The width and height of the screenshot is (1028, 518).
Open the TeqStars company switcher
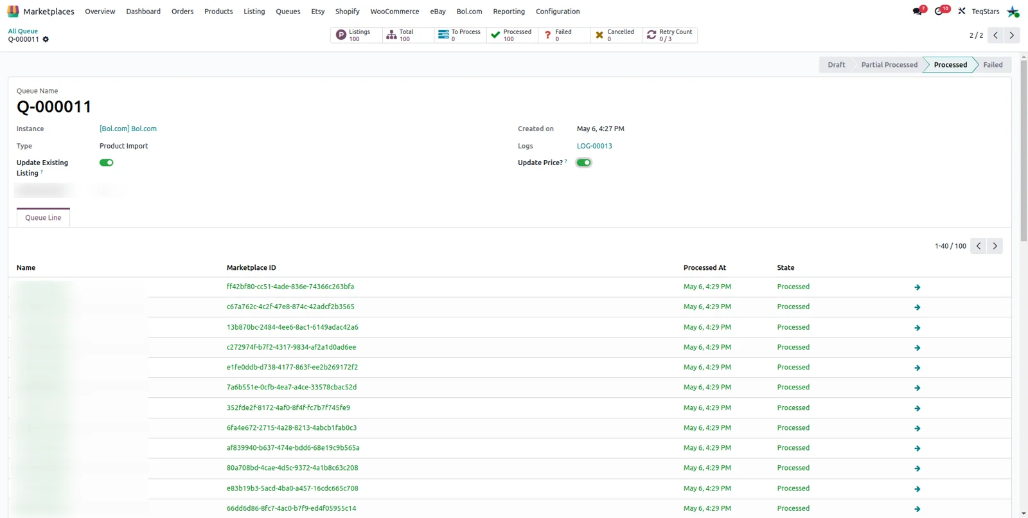tap(986, 12)
